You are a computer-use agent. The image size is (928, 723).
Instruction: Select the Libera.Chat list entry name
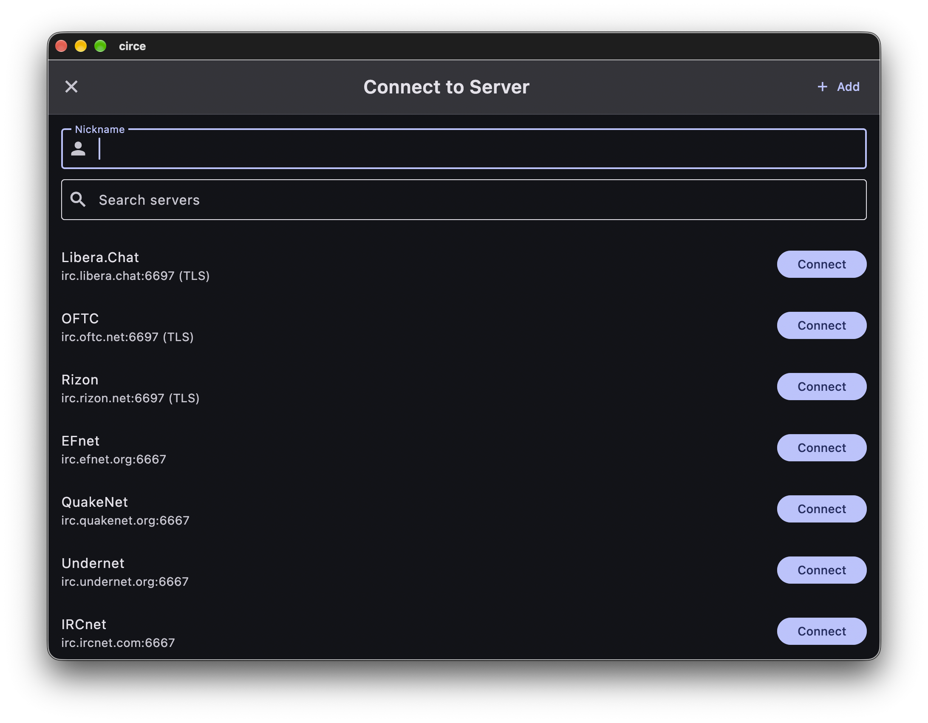[x=100, y=257]
